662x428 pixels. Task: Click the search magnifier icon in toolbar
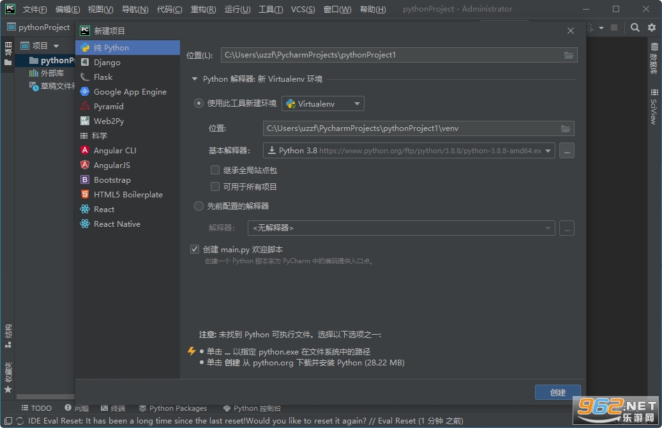point(635,27)
